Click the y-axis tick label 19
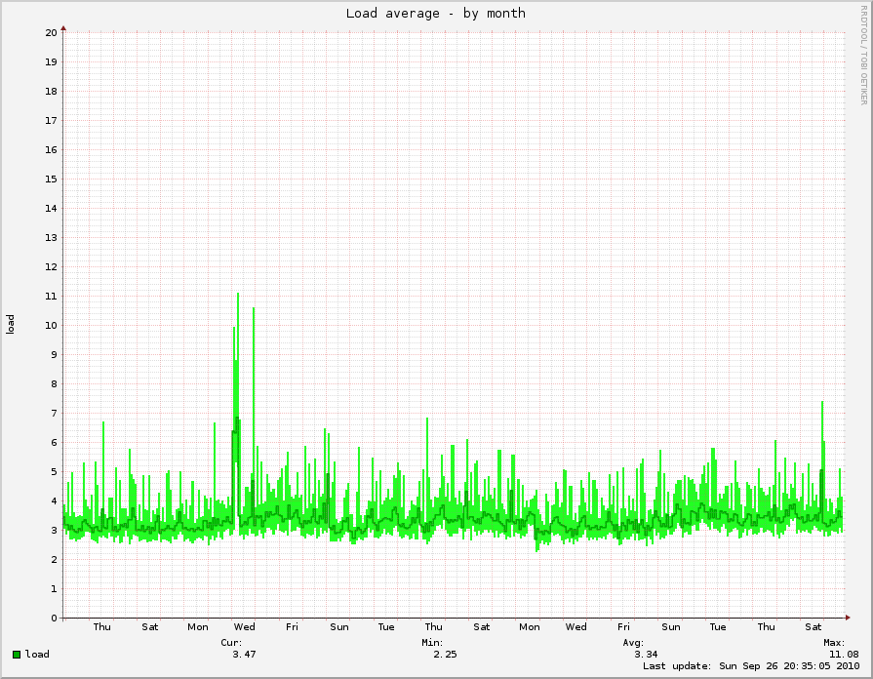This screenshot has width=873, height=679. click(52, 61)
